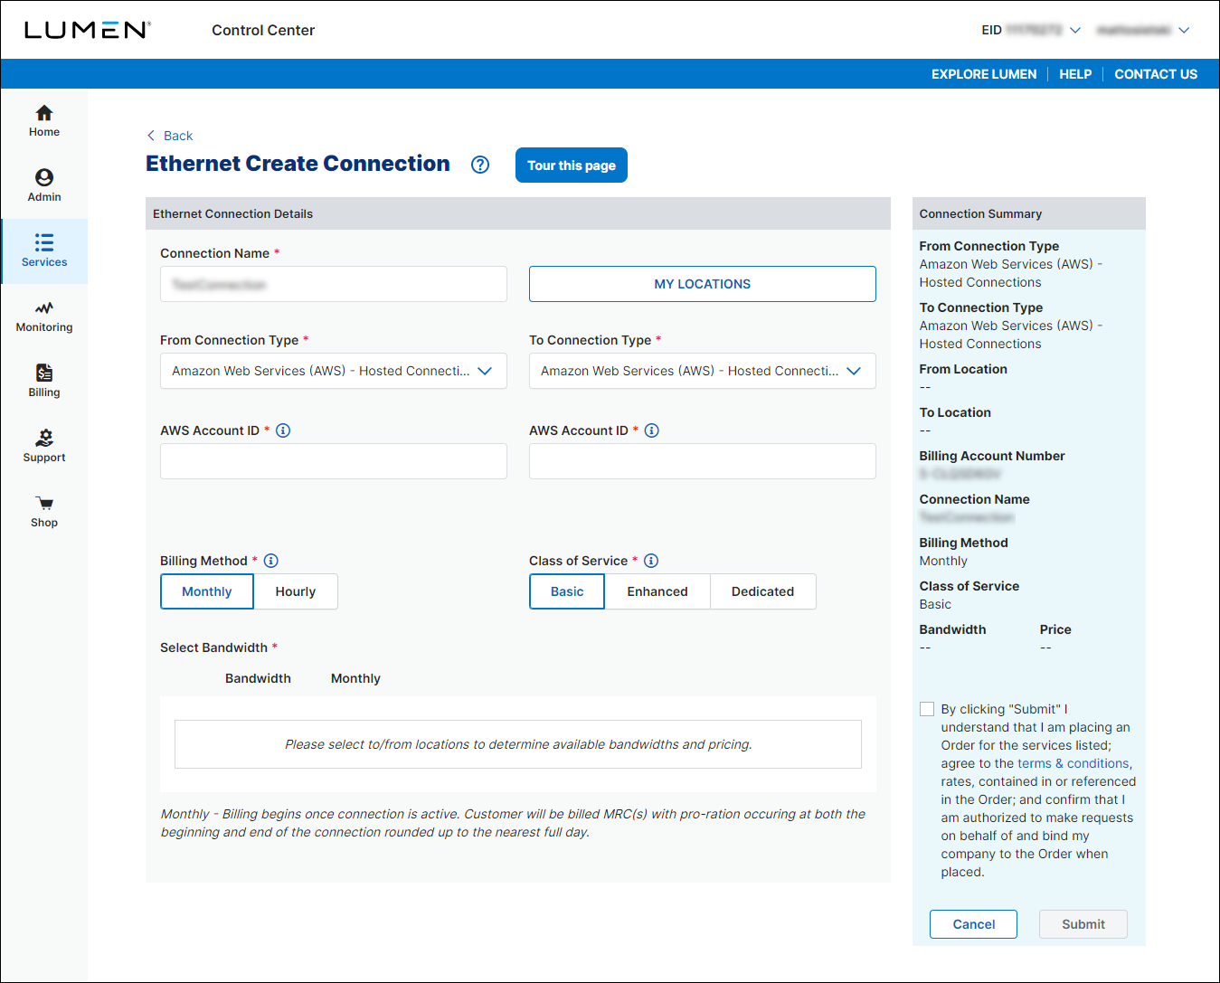Show info for right AWS Account ID
The height and width of the screenshot is (983, 1220).
coord(652,430)
